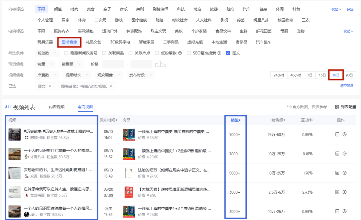This screenshot has width=361, height=220.
Task: Uncheck the 图文 checkbox
Action: (x=228, y=53)
